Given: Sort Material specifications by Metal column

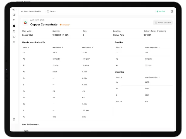Looking at the screenshot, I should point(26,48).
